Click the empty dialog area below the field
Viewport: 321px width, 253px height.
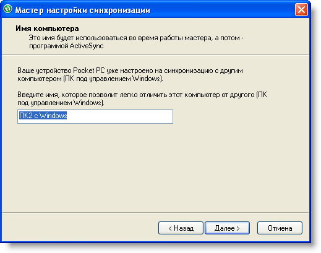coord(155,167)
